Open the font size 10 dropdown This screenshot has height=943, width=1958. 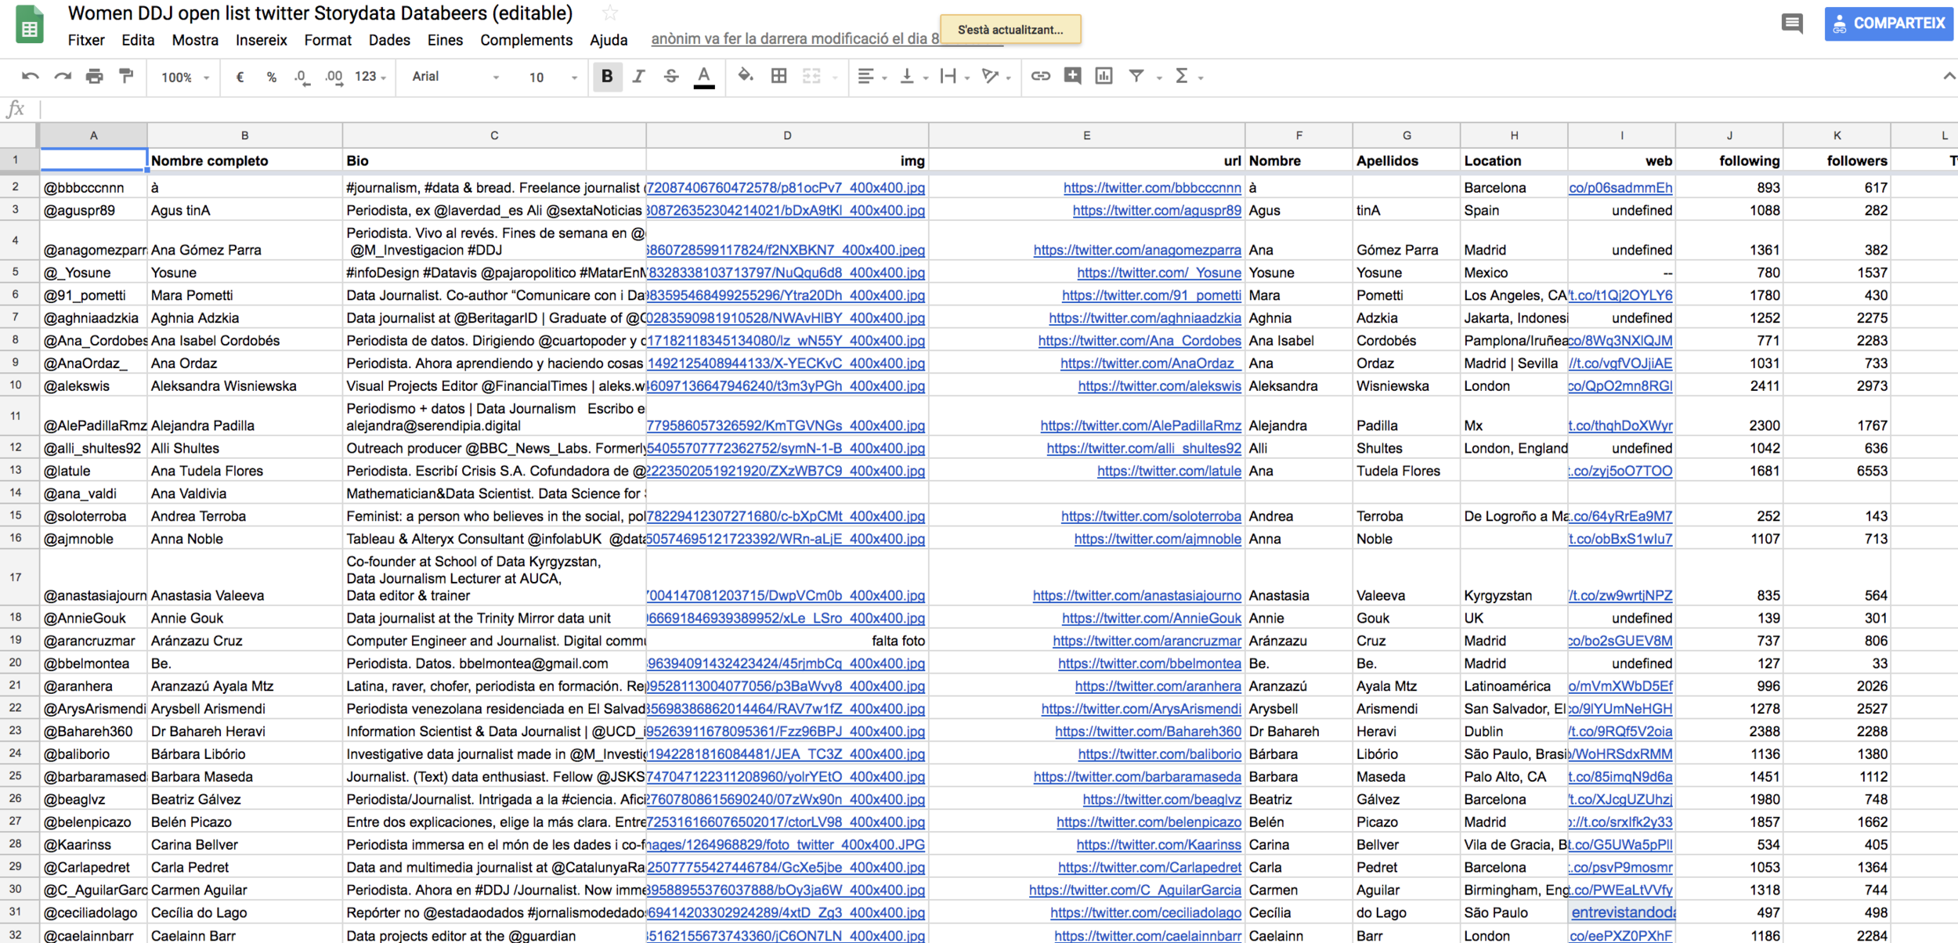tap(551, 77)
